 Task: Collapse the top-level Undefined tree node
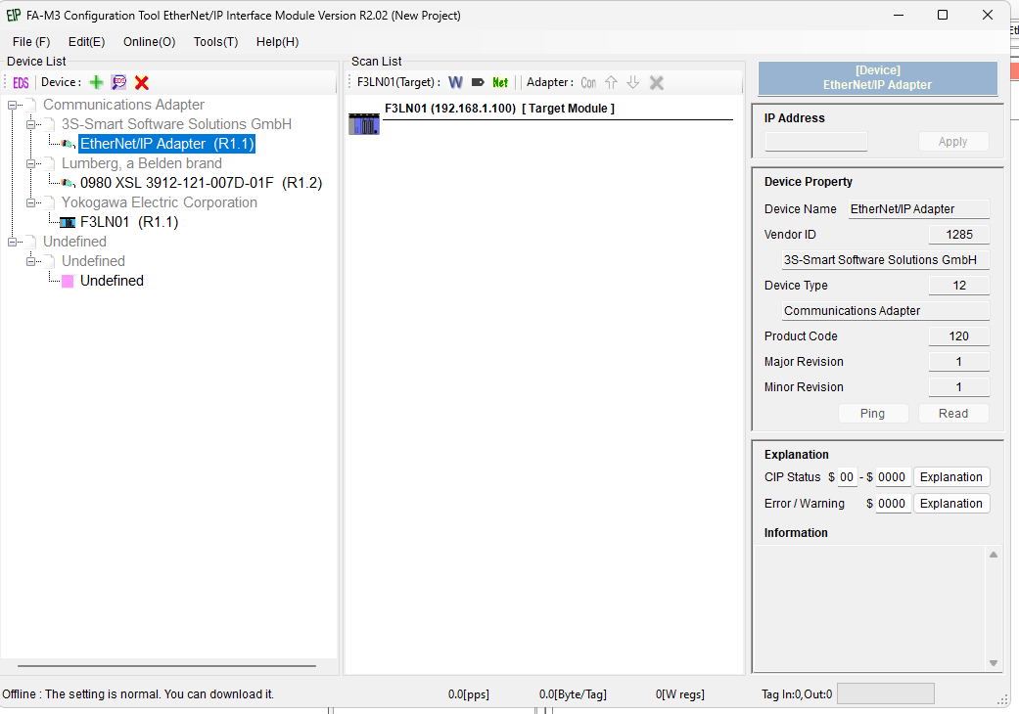point(13,242)
